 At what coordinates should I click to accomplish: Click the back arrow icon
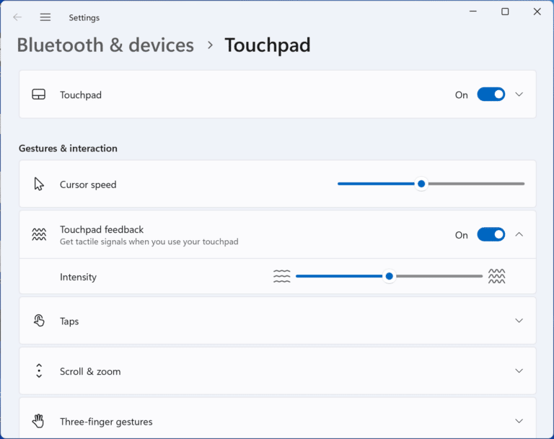[17, 17]
